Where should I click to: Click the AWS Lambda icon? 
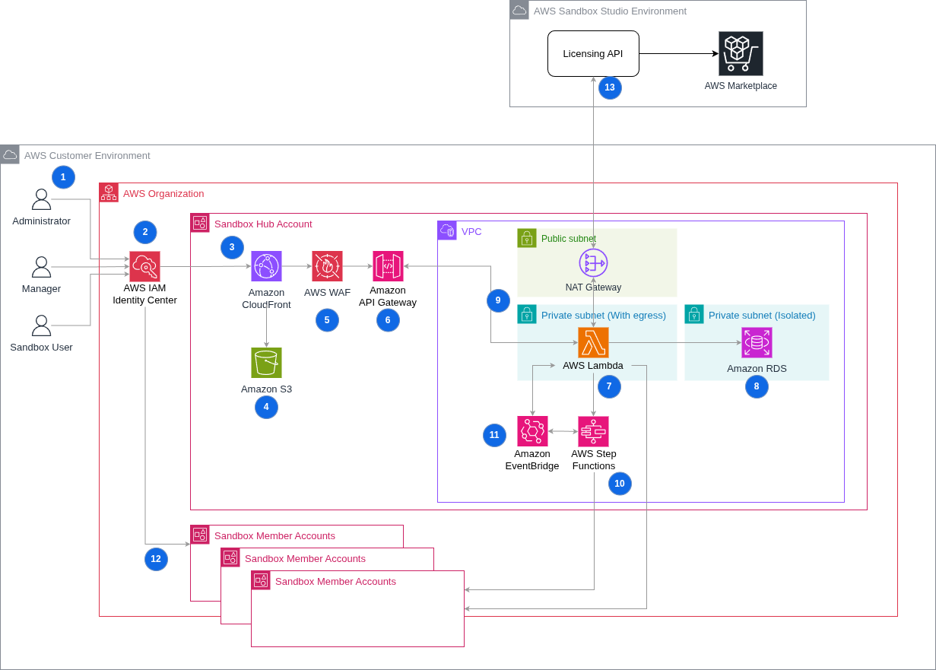coord(593,342)
